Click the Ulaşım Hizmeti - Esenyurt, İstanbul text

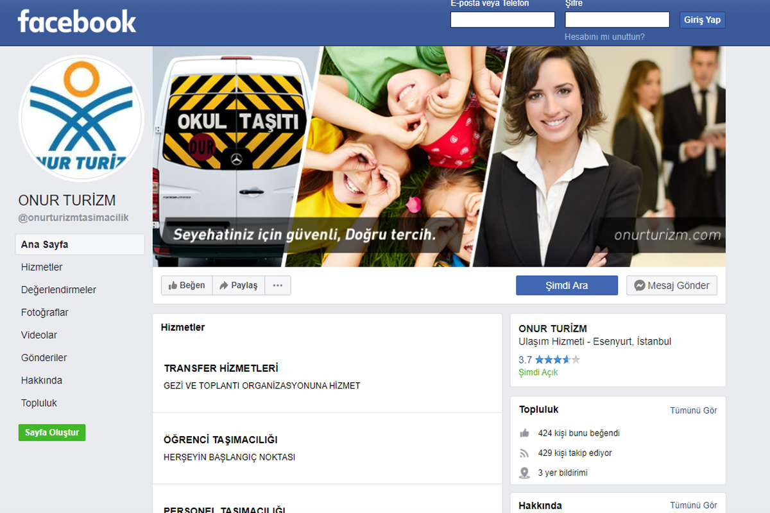pos(595,342)
